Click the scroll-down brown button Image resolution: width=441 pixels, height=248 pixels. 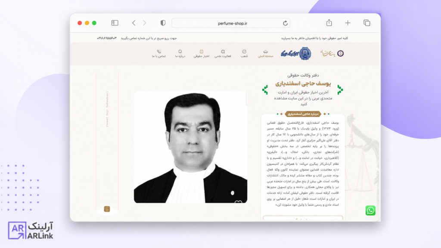[x=107, y=209]
